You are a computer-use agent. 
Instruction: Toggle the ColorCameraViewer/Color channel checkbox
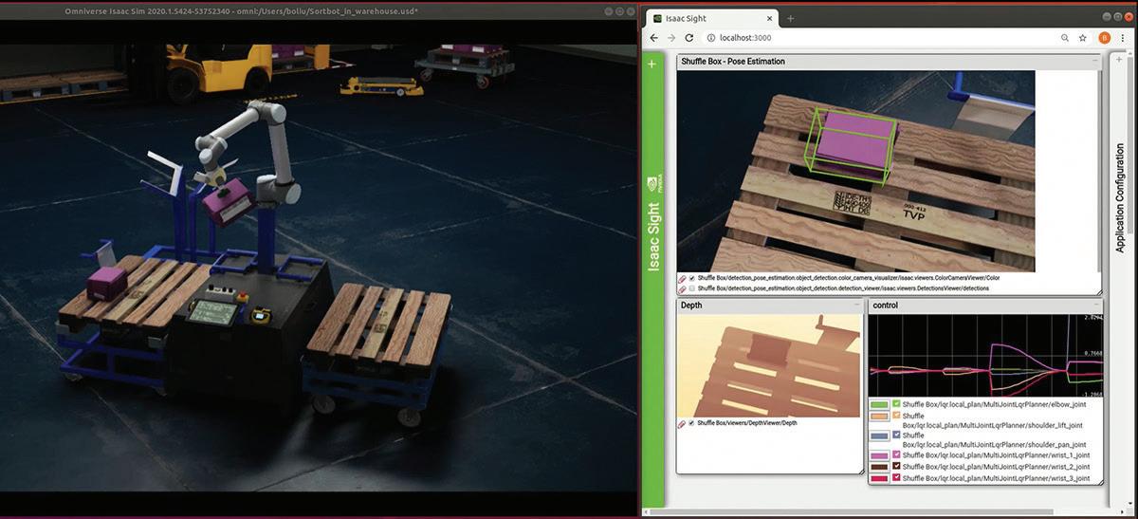(x=691, y=279)
